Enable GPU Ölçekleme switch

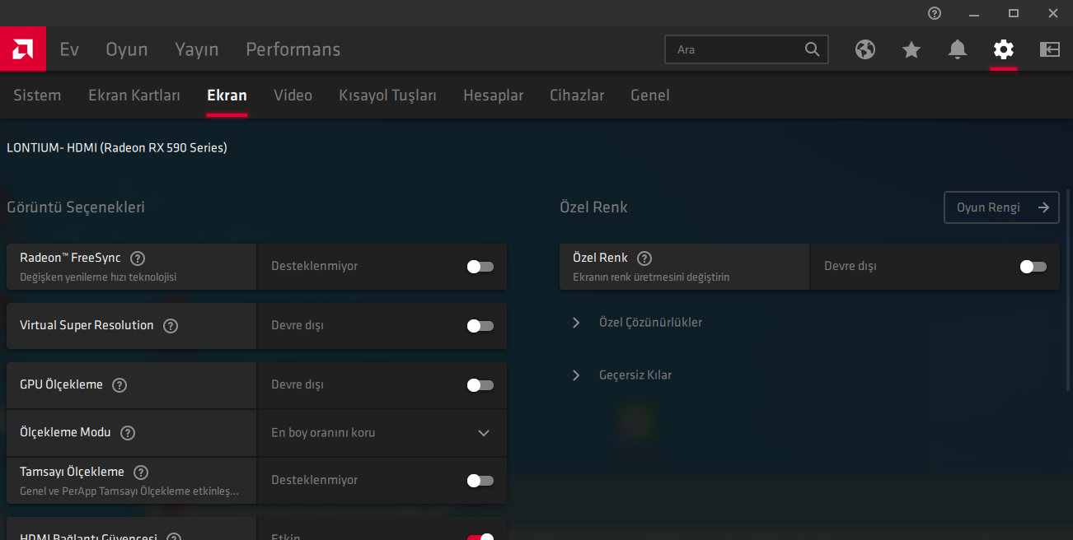(480, 385)
